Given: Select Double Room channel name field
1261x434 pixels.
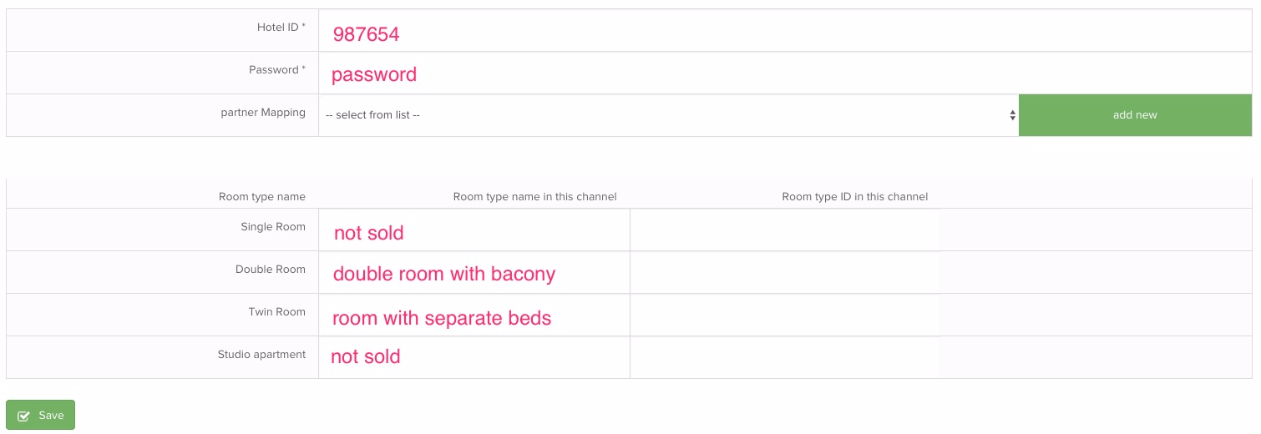Looking at the screenshot, I should pos(474,273).
